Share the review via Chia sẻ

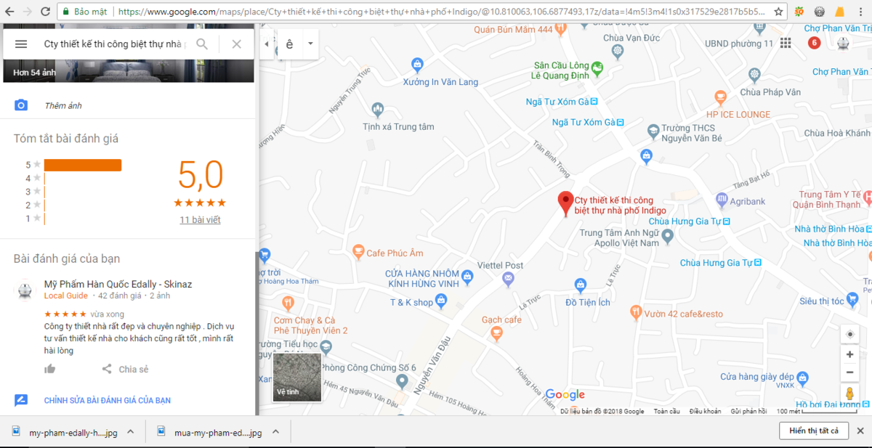[x=125, y=369]
